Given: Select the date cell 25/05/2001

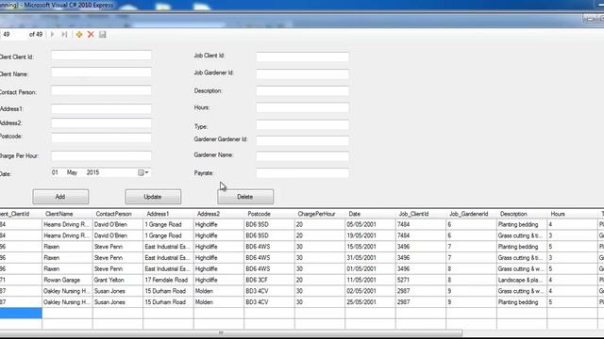Looking at the screenshot, I should [370, 302].
